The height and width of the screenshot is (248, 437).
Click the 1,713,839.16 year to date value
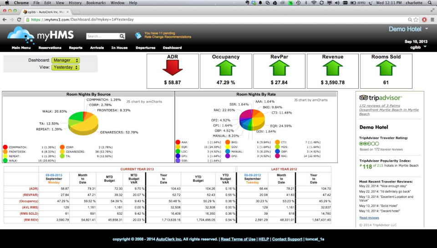pyautogui.click(x=171, y=220)
